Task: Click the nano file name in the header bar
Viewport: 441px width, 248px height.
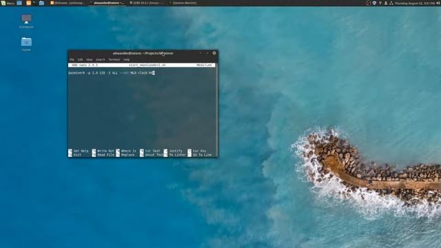Action: click(x=147, y=65)
